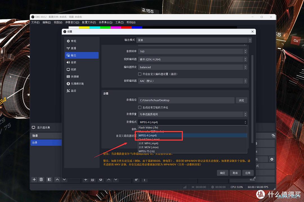Click the CPU: 0.0% status text
Screen dimensions: 304x202
[236, 187]
